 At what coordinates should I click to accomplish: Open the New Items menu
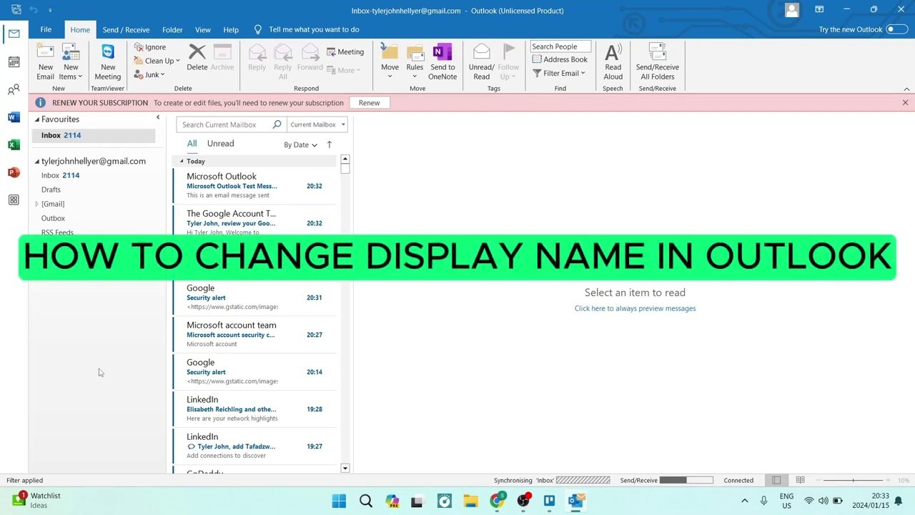[71, 62]
